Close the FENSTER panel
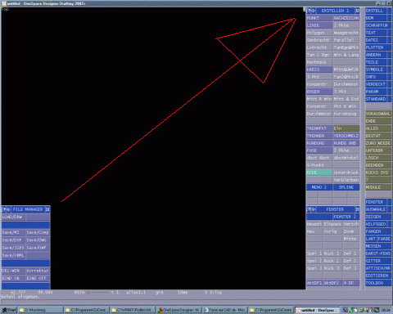The image size is (393, 314). (x=357, y=209)
